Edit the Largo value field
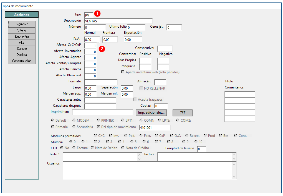The image size is (283, 196). (x=90, y=88)
